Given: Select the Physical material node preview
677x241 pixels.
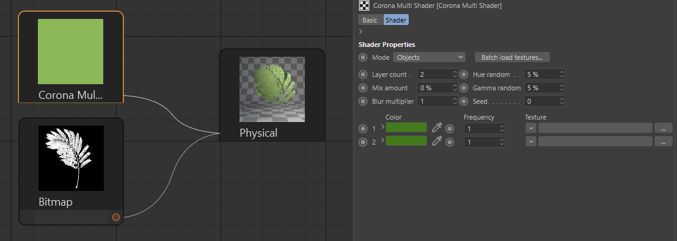Looking at the screenshot, I should click(x=272, y=89).
